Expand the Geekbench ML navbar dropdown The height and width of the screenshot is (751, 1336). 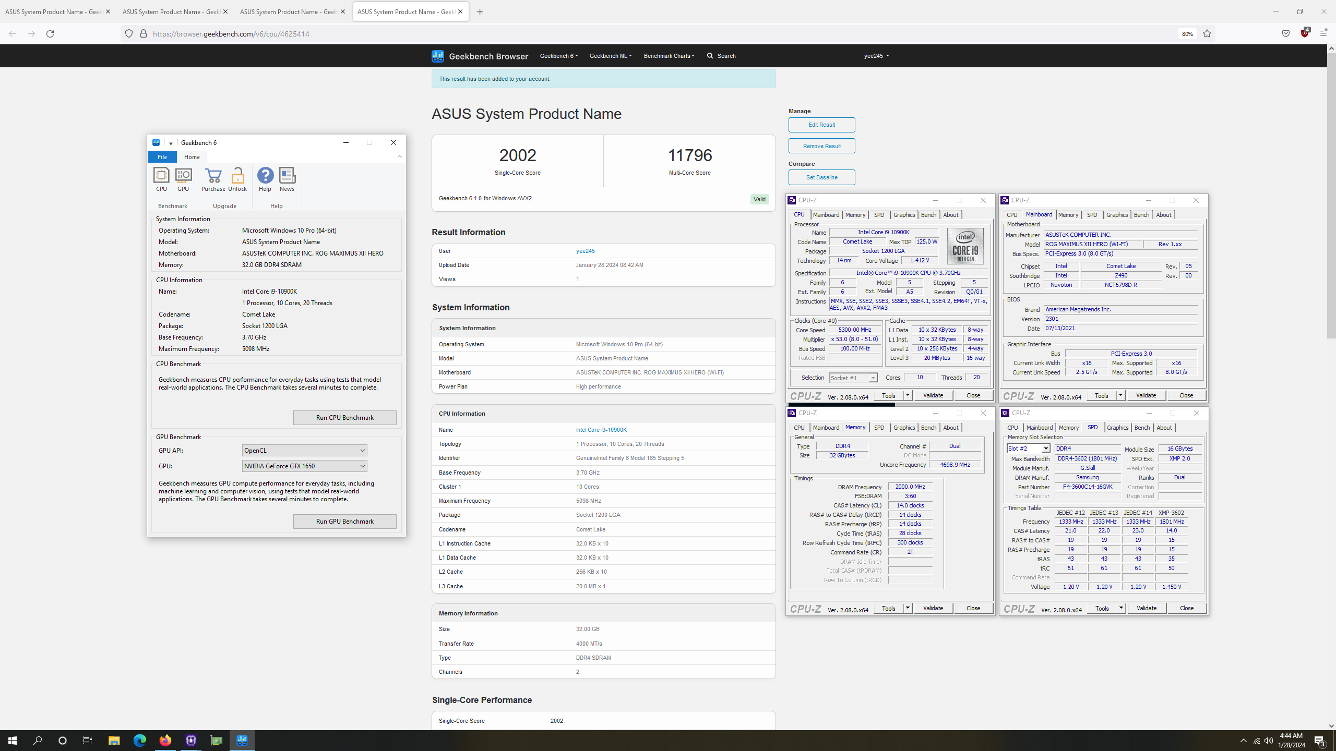tap(611, 56)
